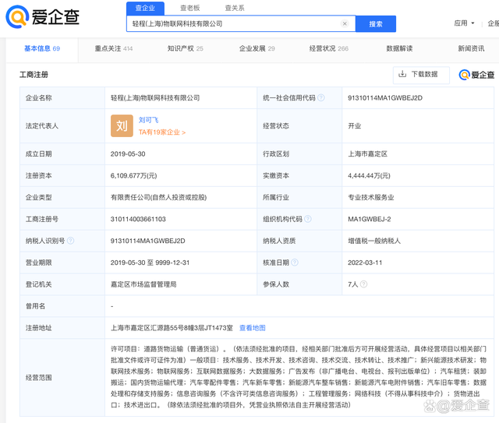Select the 查企业 search tab
The image size is (499, 423).
(x=145, y=8)
